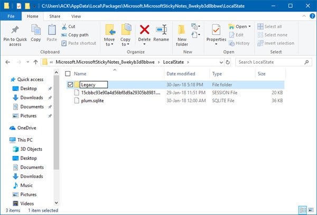Refresh the LocalState folder view
This screenshot has height=215, width=317.
pyautogui.click(x=228, y=62)
